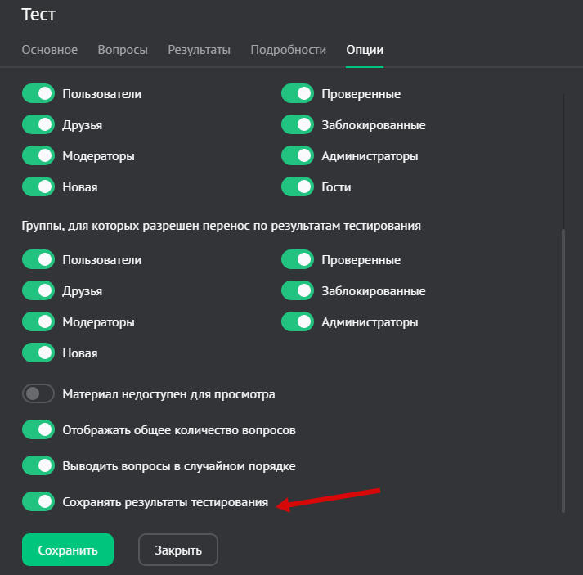The image size is (583, 575).
Task: Select the Подробности tab
Action: point(288,50)
